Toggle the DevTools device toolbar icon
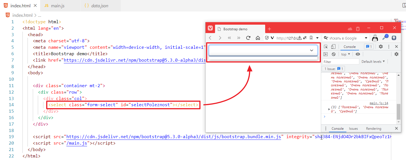This screenshot has height=160, width=406. pos(333,47)
